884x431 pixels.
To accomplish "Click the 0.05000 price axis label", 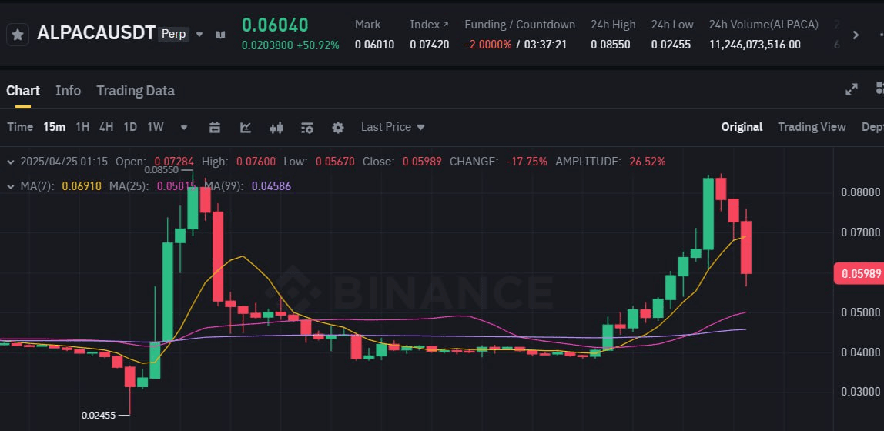I will (861, 312).
